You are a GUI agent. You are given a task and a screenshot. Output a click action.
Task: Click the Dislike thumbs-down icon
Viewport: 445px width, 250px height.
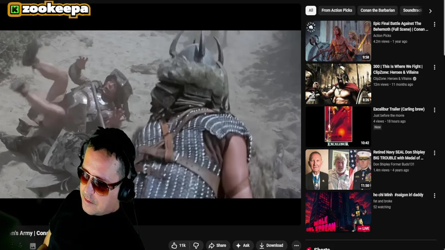pos(196,245)
